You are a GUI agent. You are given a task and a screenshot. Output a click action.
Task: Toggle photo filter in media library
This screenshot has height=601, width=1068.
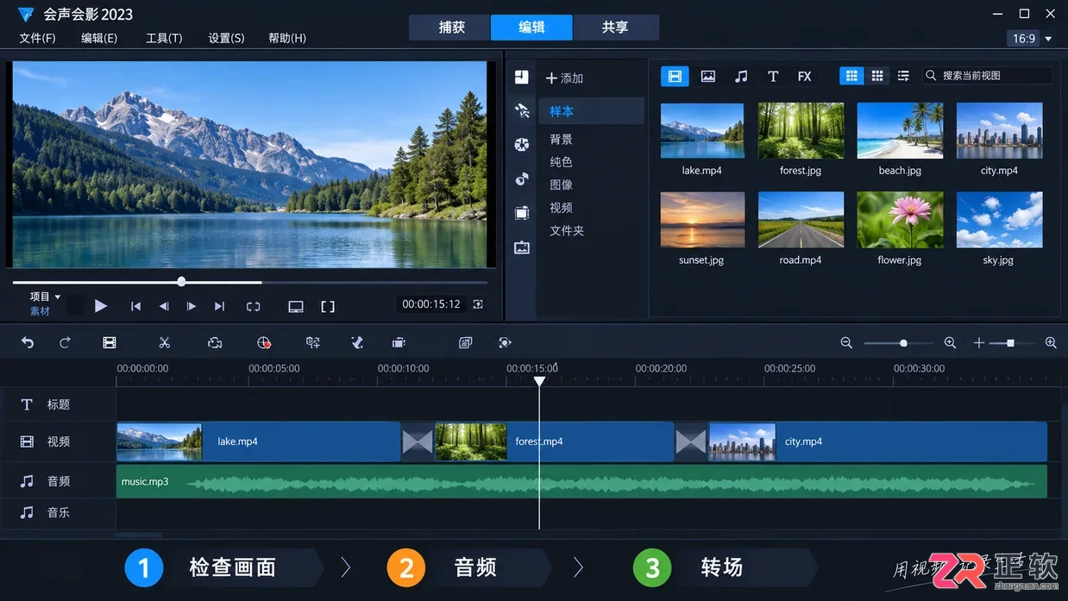[x=708, y=76]
